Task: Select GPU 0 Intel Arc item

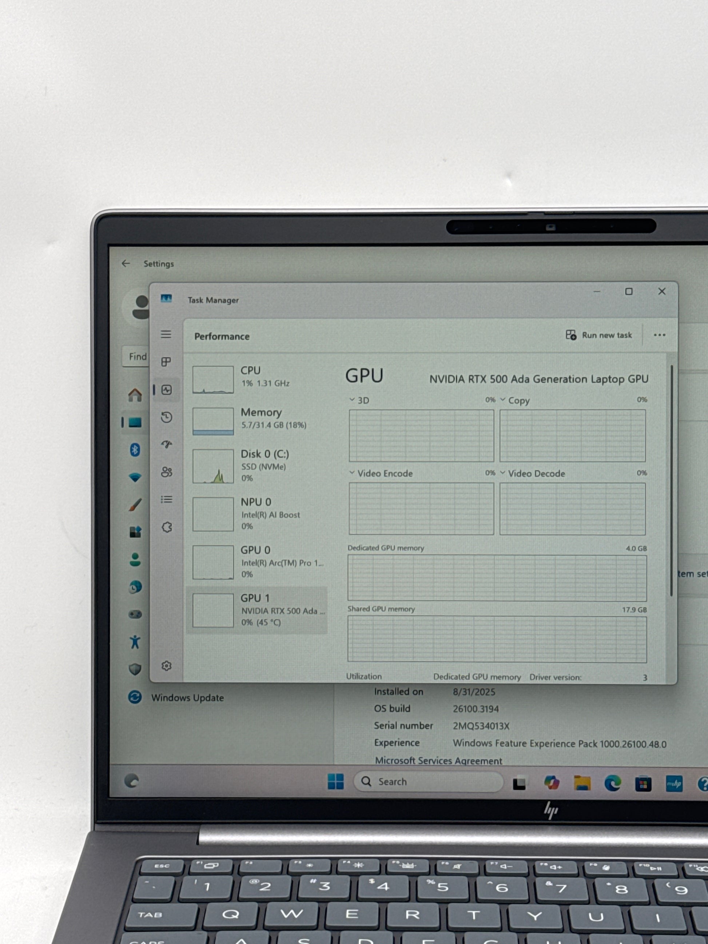Action: coord(256,562)
